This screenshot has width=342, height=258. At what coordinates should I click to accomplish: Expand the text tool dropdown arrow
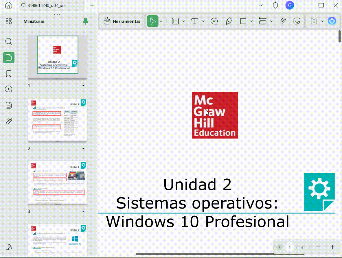pos(203,21)
